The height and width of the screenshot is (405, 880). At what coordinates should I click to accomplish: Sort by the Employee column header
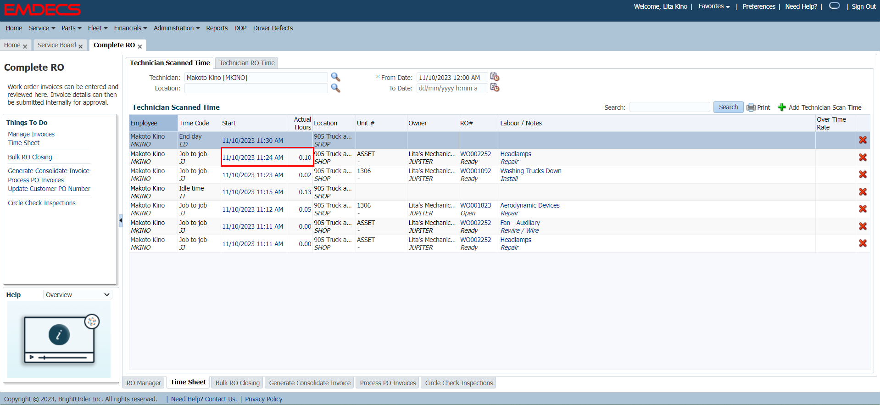tap(153, 123)
